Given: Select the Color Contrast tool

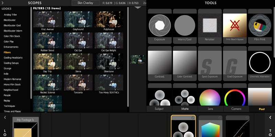Looking at the screenshot, I should point(185,63).
